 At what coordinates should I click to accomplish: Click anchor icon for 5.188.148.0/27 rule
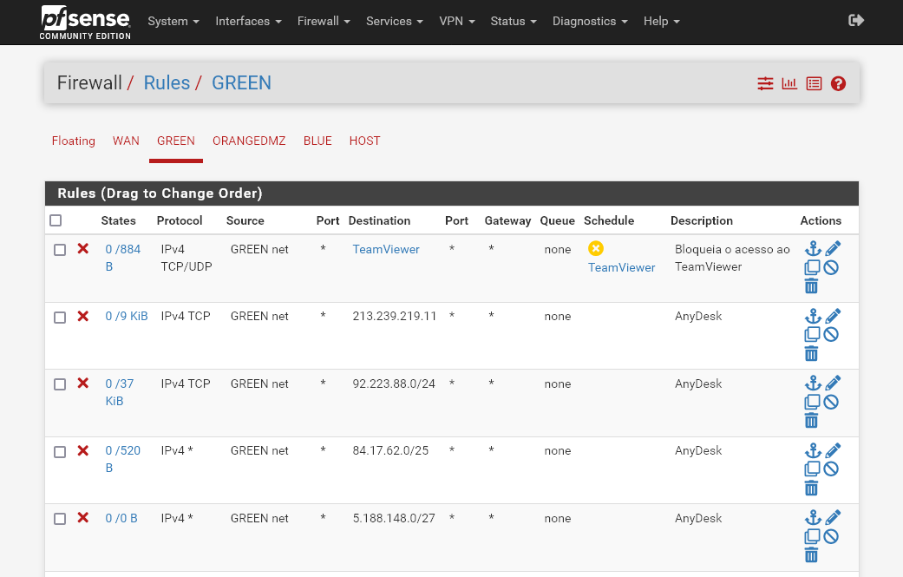point(812,518)
